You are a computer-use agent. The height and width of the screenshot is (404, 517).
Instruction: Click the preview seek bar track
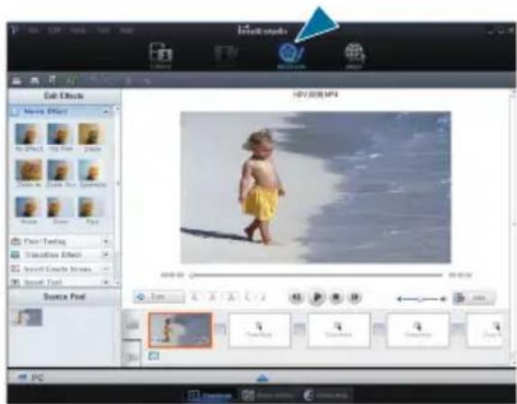[x=317, y=275]
